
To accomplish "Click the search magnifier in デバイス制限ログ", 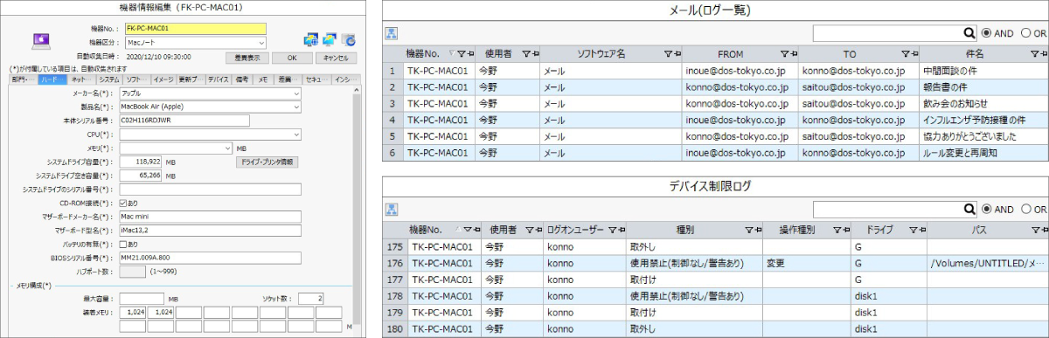I will point(969,210).
